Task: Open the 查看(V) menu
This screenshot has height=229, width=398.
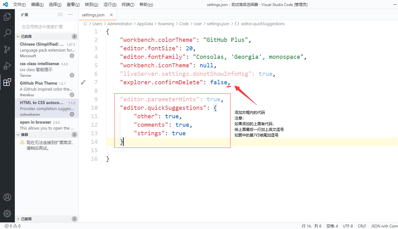Action: (73, 4)
